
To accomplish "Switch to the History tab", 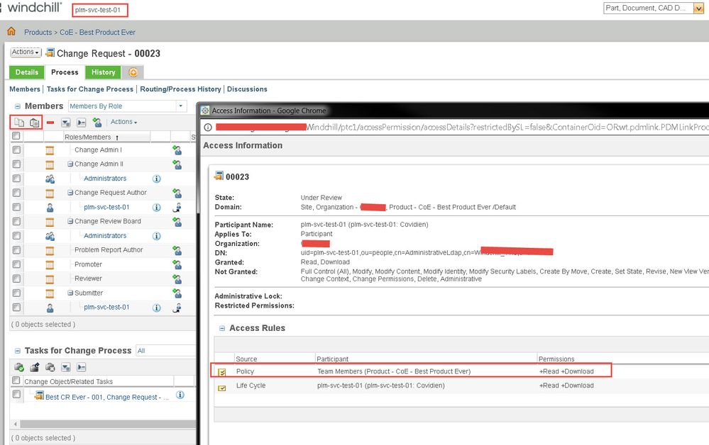I will tap(103, 72).
